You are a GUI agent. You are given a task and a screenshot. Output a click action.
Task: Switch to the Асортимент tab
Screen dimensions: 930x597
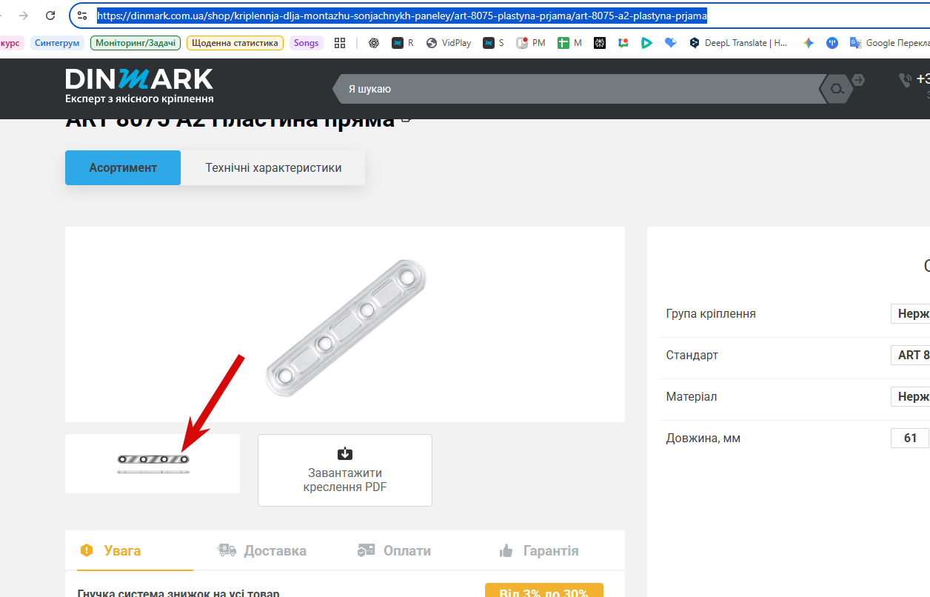pyautogui.click(x=123, y=167)
